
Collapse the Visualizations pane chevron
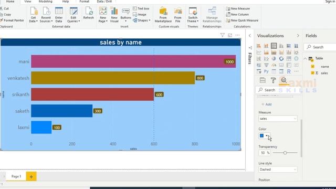[x=298, y=36]
